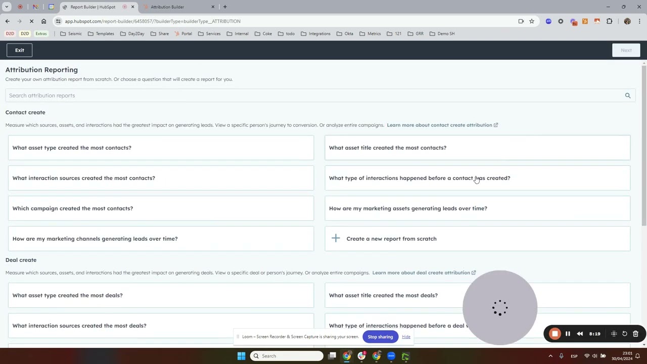The image size is (647, 364).
Task: Click the Next button
Action: click(x=626, y=50)
